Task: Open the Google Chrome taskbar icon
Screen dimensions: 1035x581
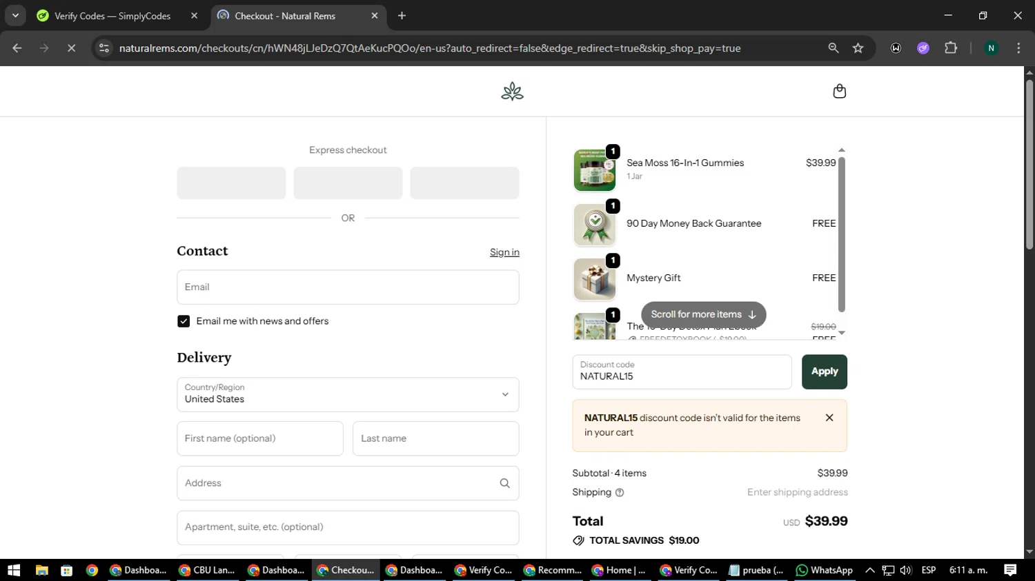Action: point(92,570)
